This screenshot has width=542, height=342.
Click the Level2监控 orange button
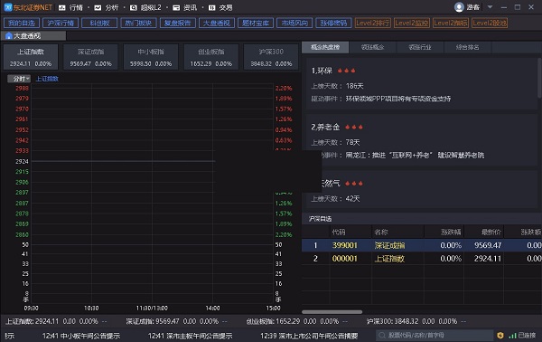(x=412, y=23)
